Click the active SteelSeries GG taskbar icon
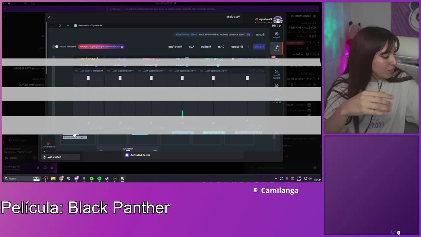The height and width of the screenshot is (237, 421). (122, 178)
